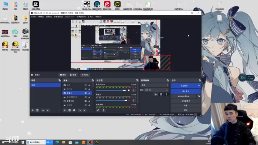The width and height of the screenshot is (258, 145).
Task: Open advanced audio properties gears icon
Action: 98,110
